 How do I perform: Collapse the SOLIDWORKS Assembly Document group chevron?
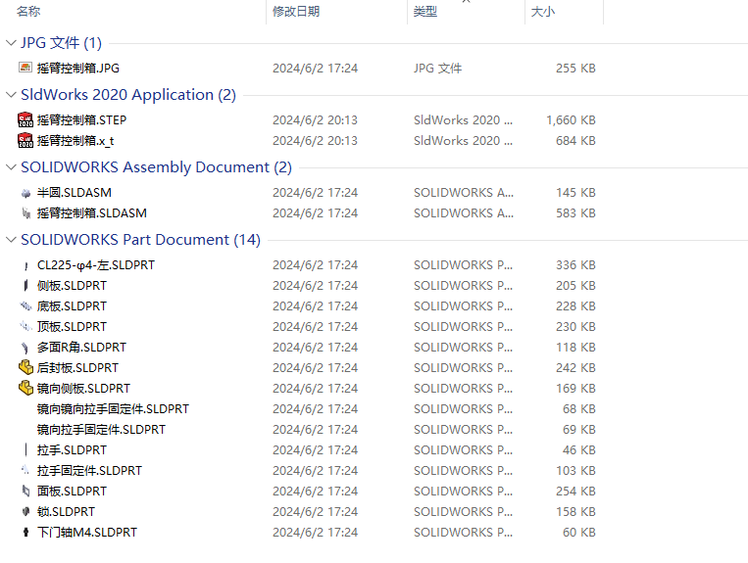coord(11,167)
